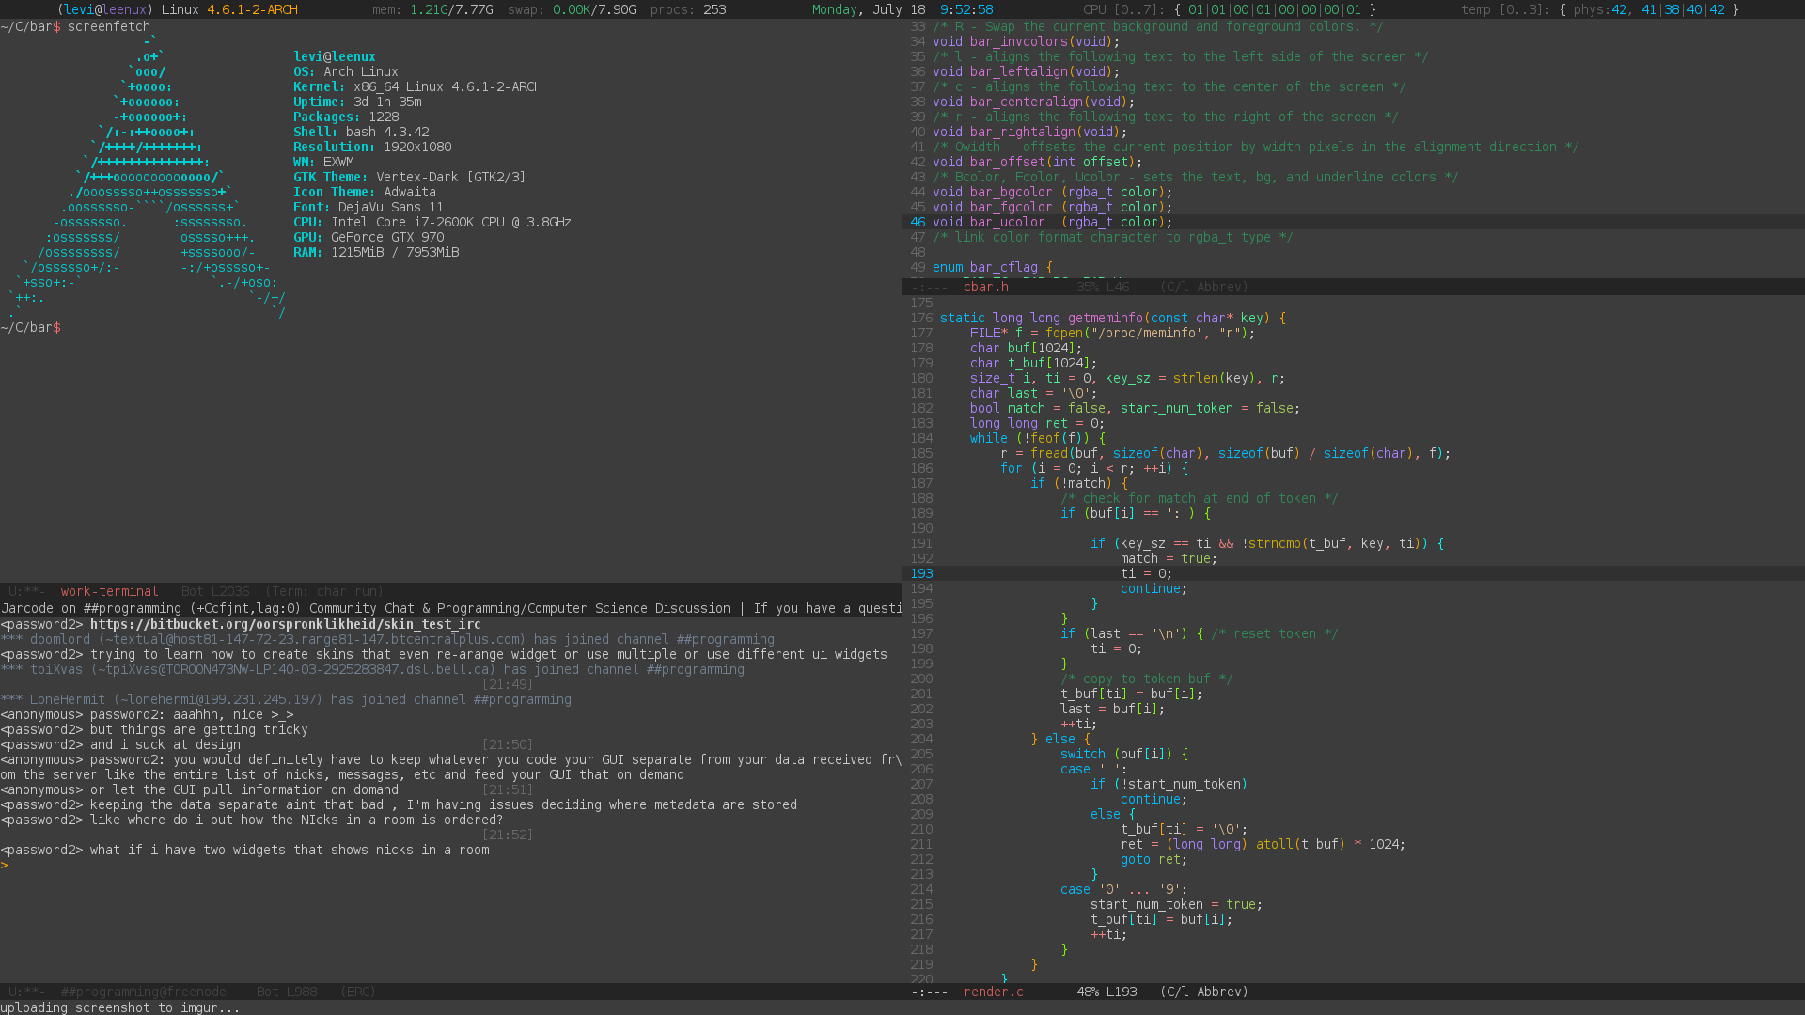Click '48% L193' position indicator
The height and width of the screenshot is (1015, 1805).
1107,992
